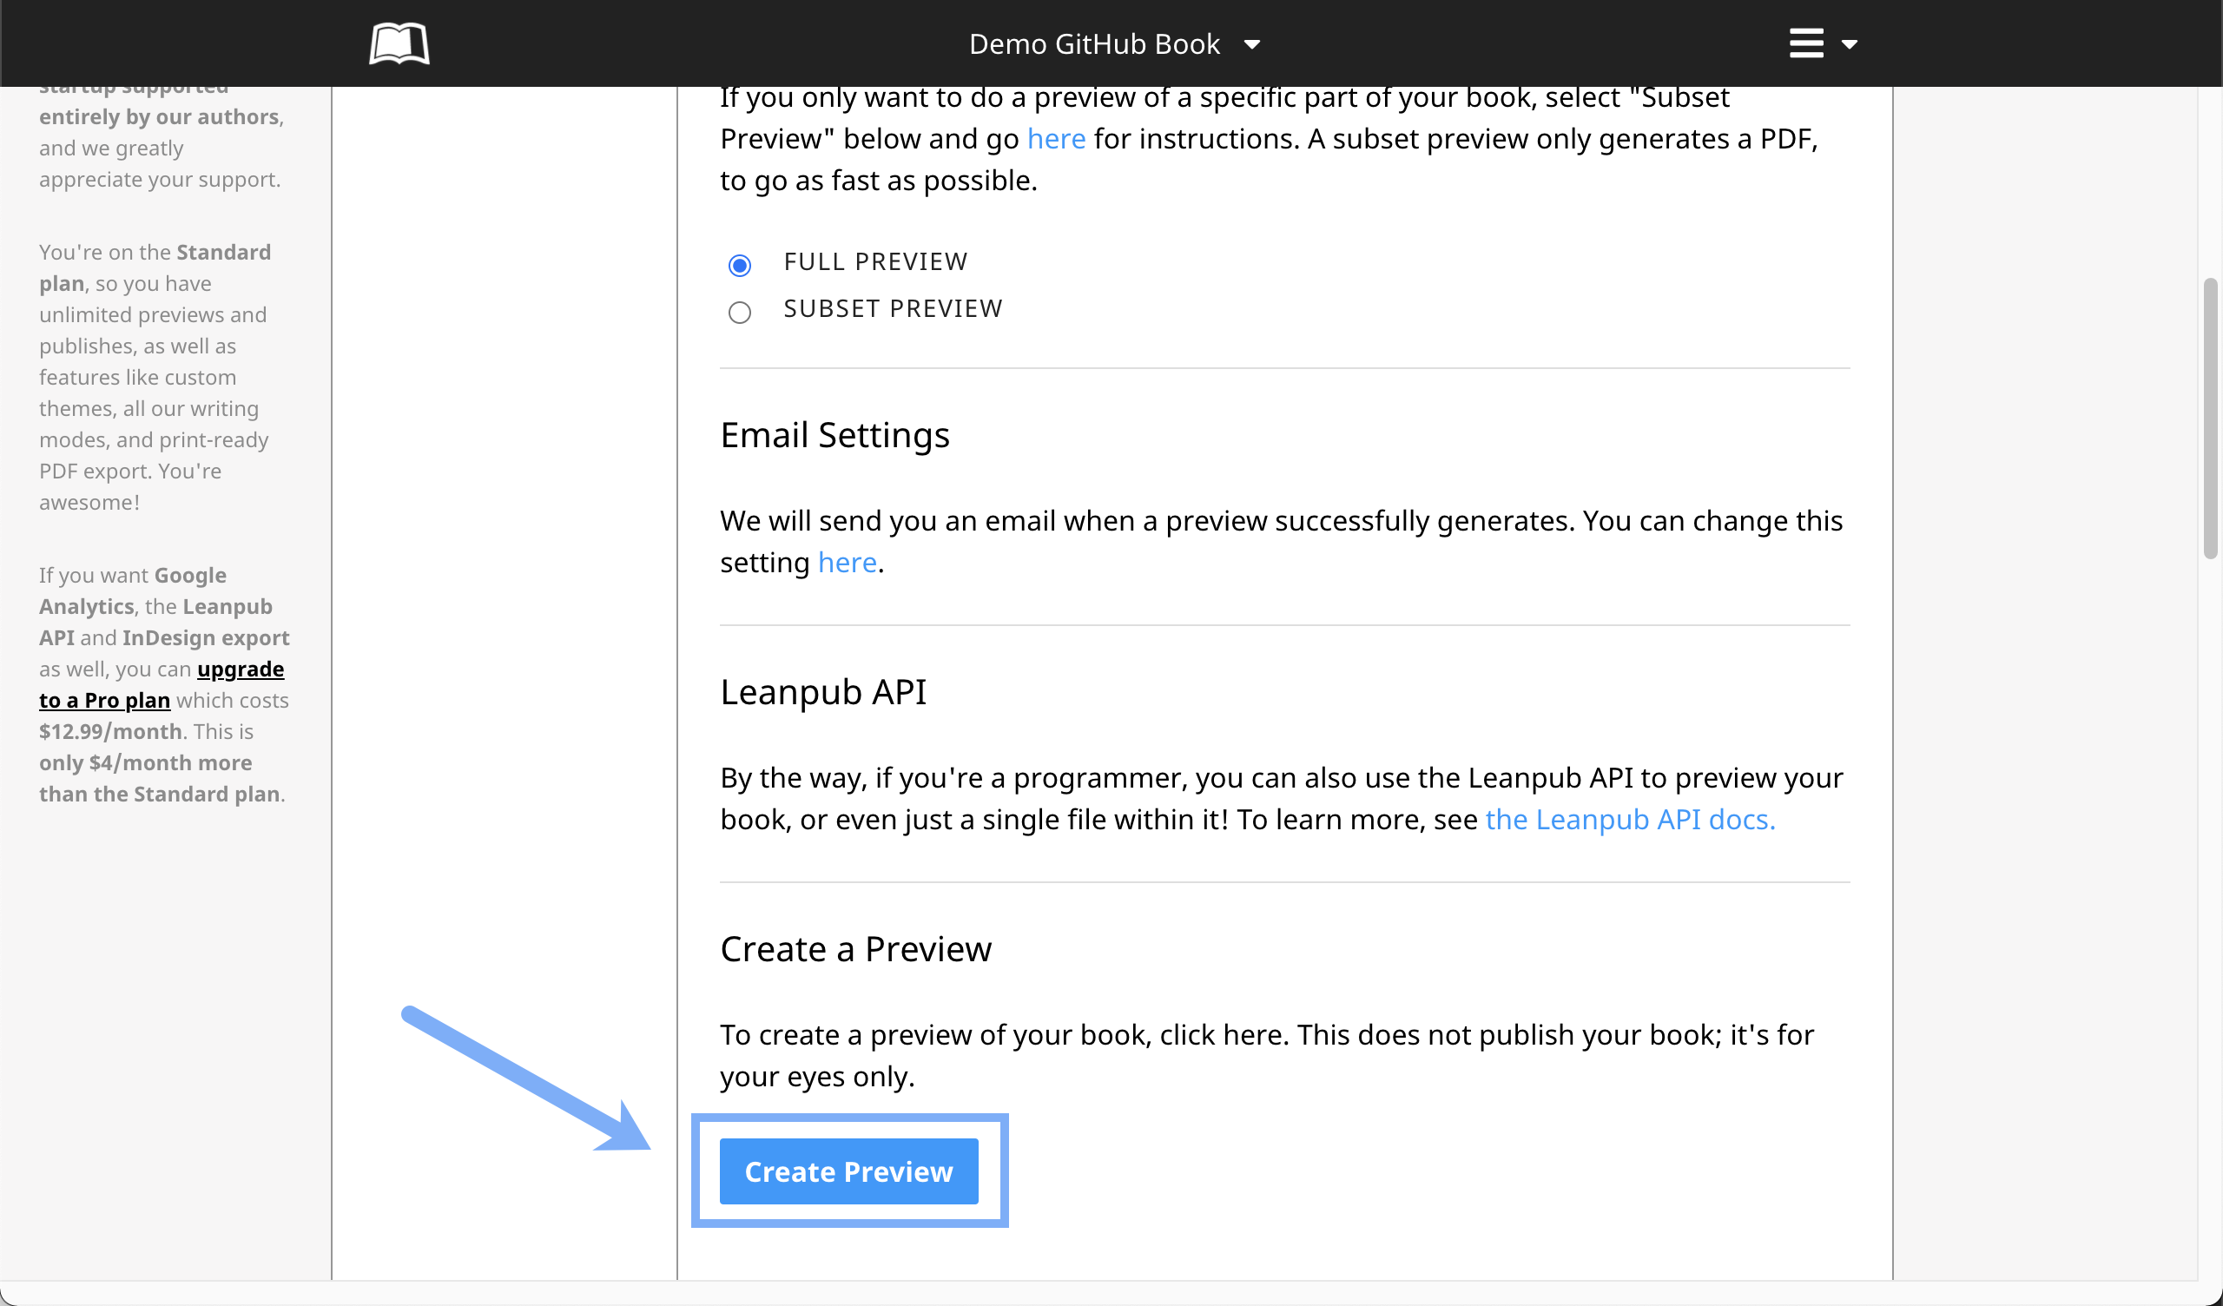
Task: Open the 'here' link for email settings
Action: point(847,562)
